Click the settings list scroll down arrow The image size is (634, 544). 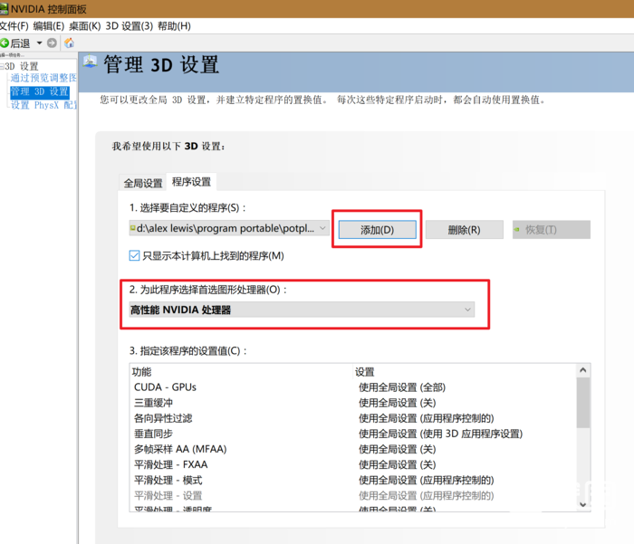coord(582,504)
